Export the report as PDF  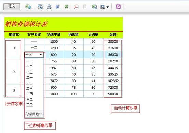[76, 7]
